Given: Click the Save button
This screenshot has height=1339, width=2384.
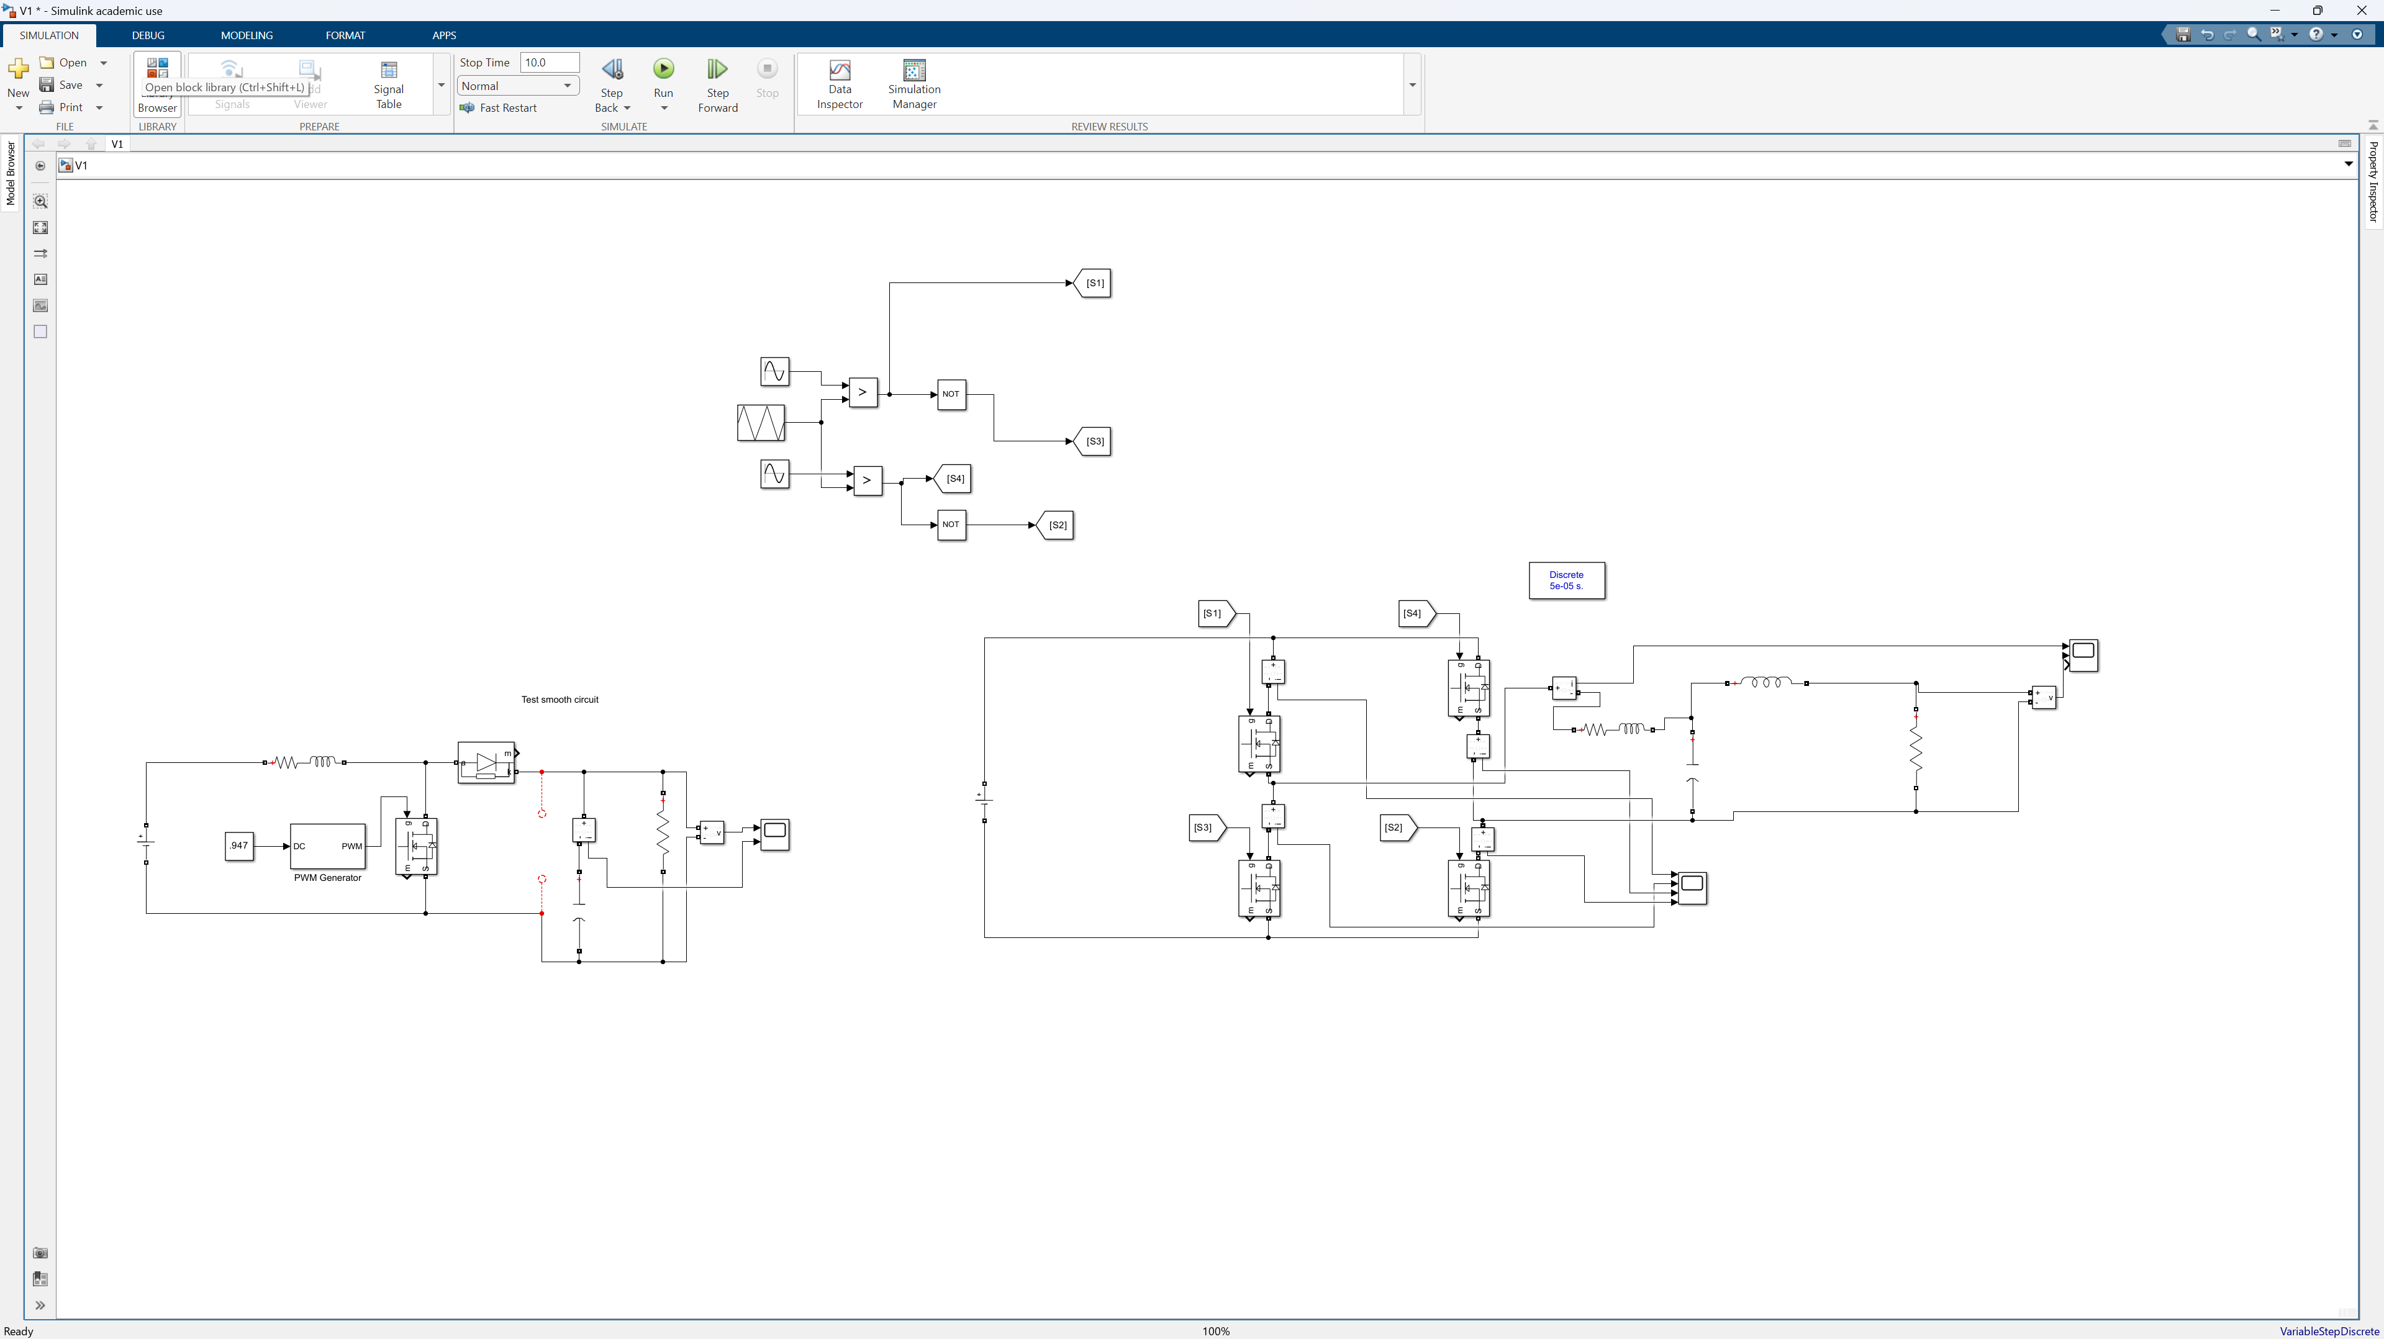Looking at the screenshot, I should pyautogui.click(x=61, y=85).
